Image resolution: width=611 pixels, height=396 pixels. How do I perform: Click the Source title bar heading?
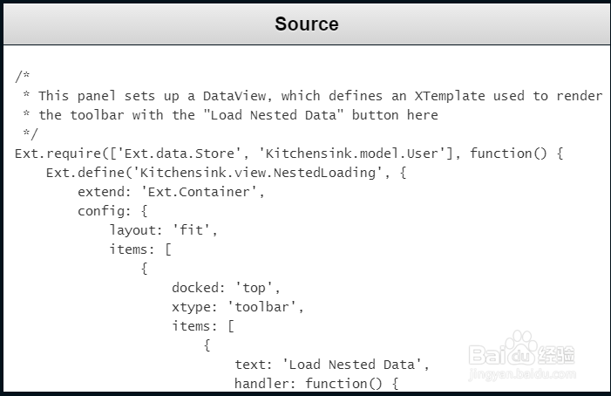[306, 24]
